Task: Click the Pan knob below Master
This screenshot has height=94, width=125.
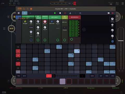Action: (112, 25)
